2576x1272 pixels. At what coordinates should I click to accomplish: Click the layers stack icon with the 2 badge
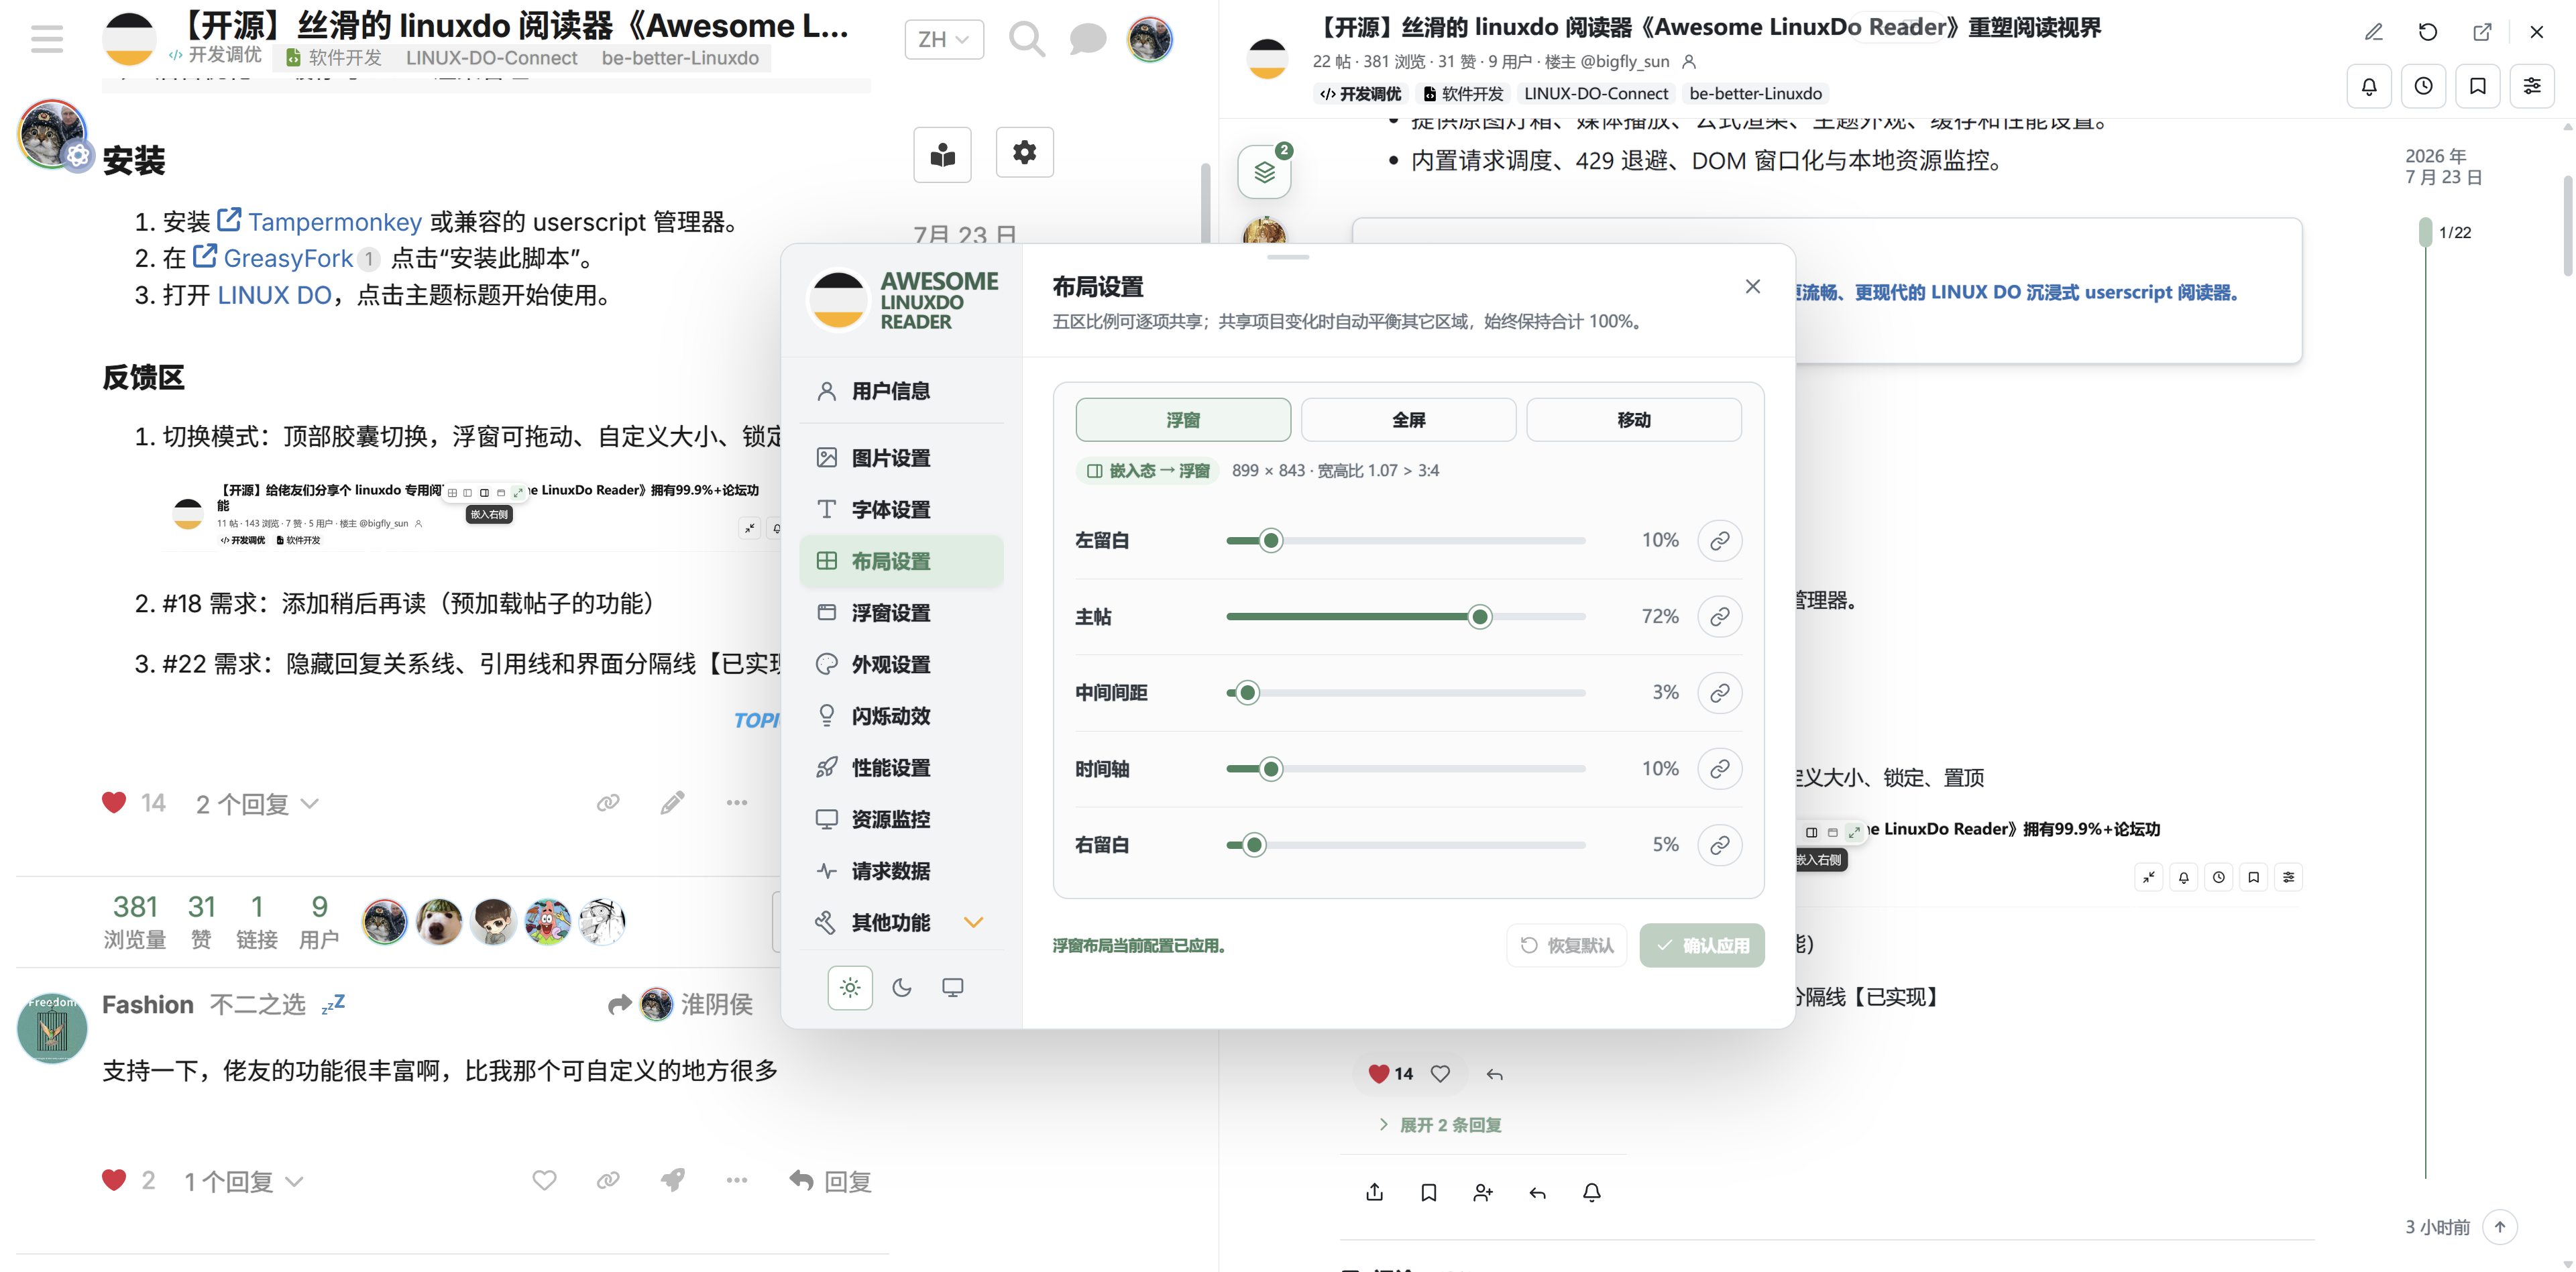pyautogui.click(x=1264, y=172)
